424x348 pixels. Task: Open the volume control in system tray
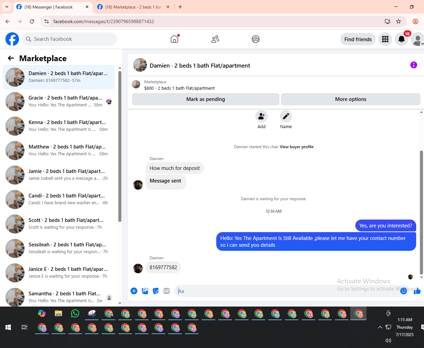coord(388,340)
